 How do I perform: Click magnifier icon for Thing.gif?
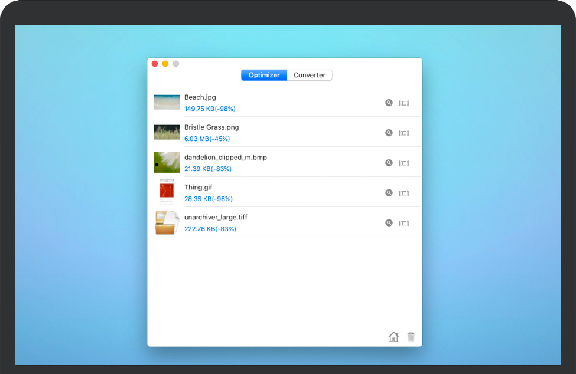[389, 193]
